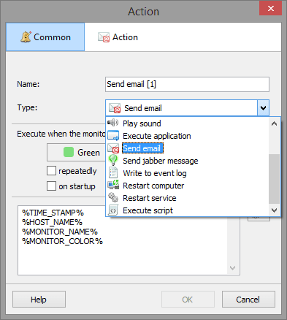The height and width of the screenshot is (320, 287).
Task: Select the Restart service gears icon
Action: click(x=113, y=197)
